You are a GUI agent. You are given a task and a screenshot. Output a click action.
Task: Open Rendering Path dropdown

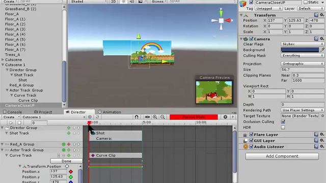point(302,110)
